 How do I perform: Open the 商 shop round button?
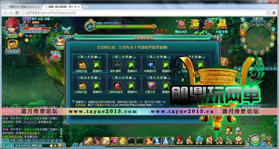tap(255, 141)
